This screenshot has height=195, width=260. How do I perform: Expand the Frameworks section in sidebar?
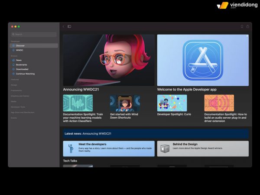click(16, 91)
